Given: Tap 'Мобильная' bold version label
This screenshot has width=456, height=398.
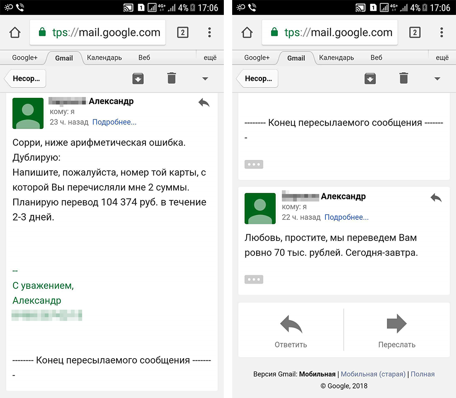Looking at the screenshot, I should (x=317, y=374).
